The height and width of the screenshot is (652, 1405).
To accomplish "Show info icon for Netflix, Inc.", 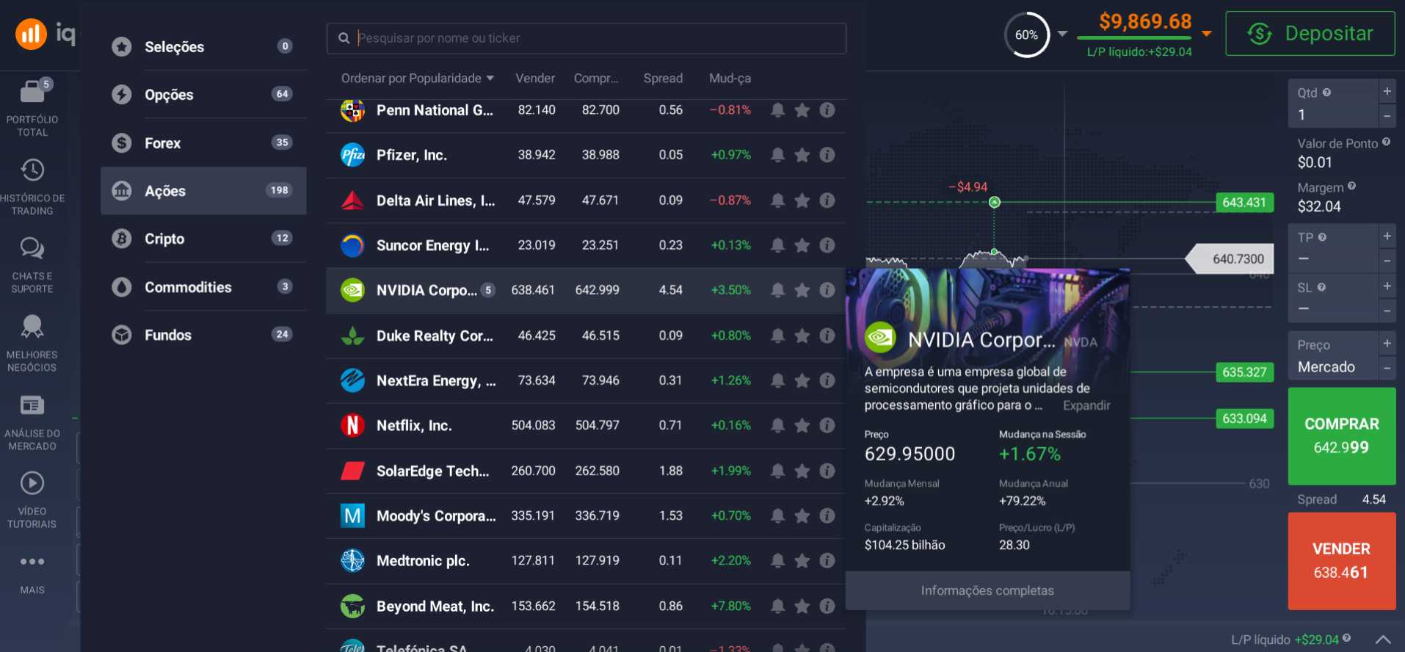I will (x=827, y=425).
